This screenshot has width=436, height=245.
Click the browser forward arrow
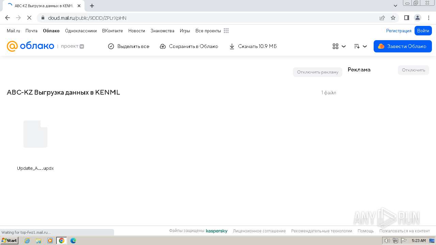click(18, 18)
